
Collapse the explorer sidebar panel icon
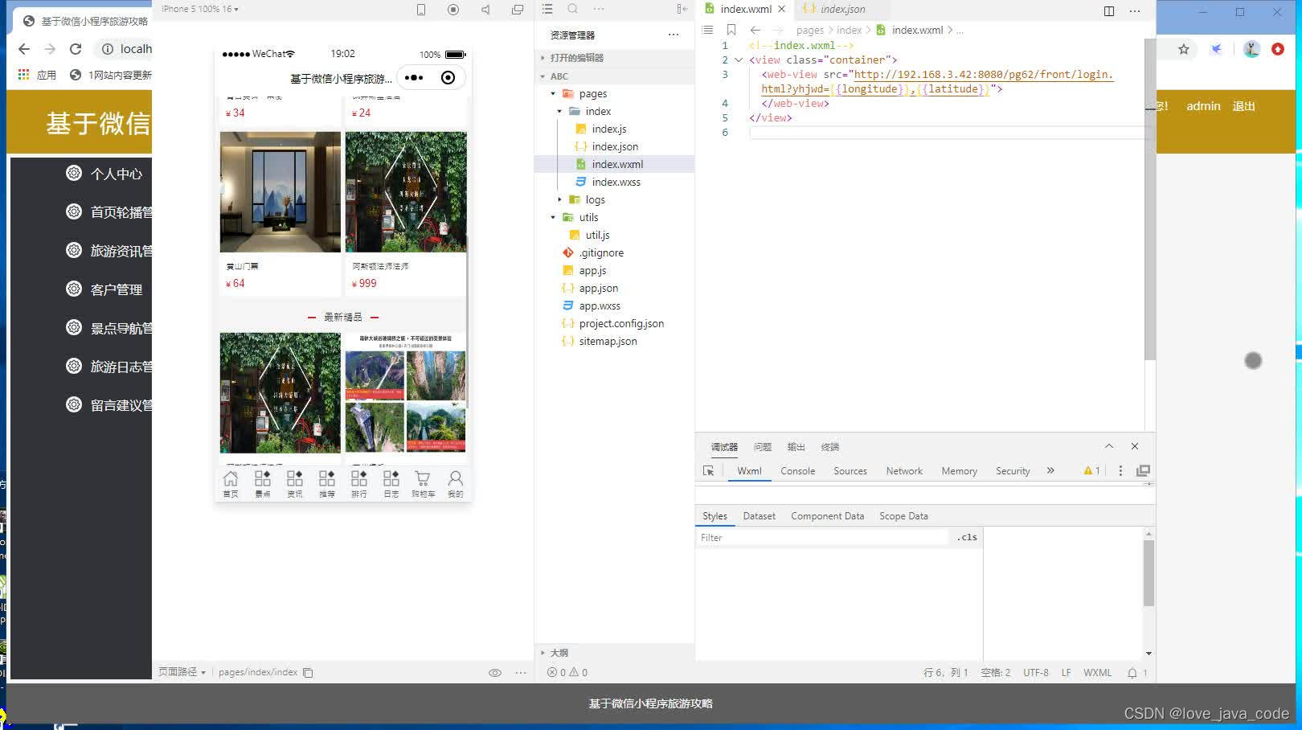point(682,9)
